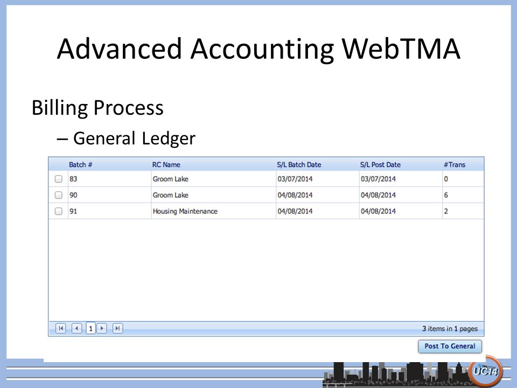517x388 pixels.
Task: Click S/L Post Date 03/07/2014
Action: point(378,179)
